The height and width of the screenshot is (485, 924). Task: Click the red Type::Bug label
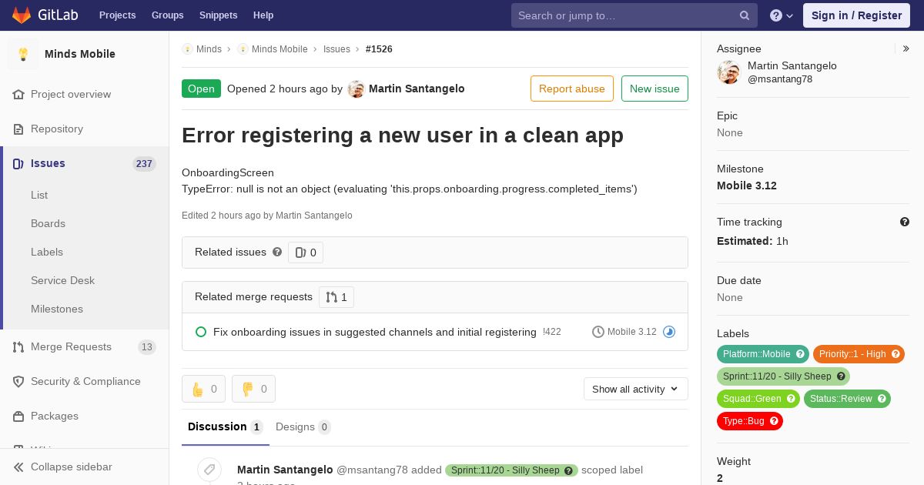pyautogui.click(x=743, y=421)
